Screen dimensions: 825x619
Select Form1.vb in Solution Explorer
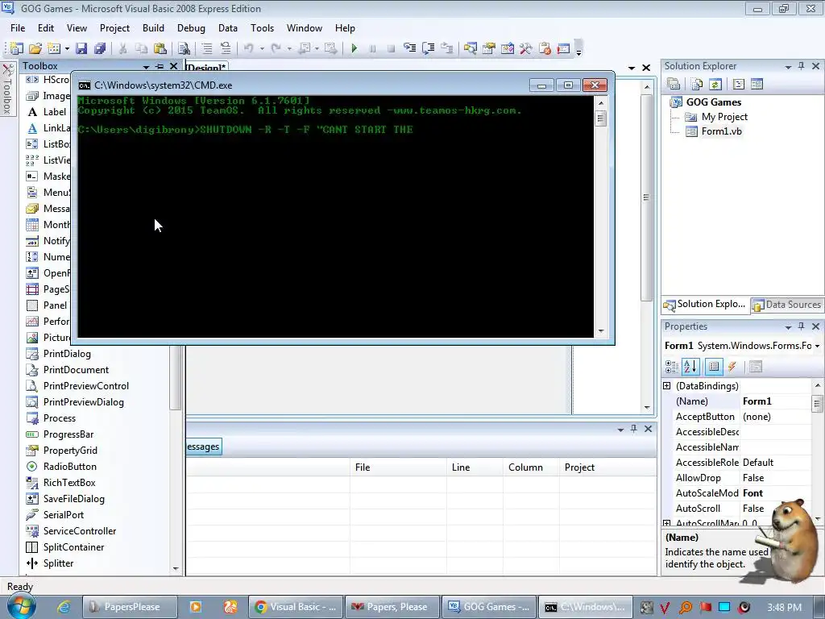point(721,131)
